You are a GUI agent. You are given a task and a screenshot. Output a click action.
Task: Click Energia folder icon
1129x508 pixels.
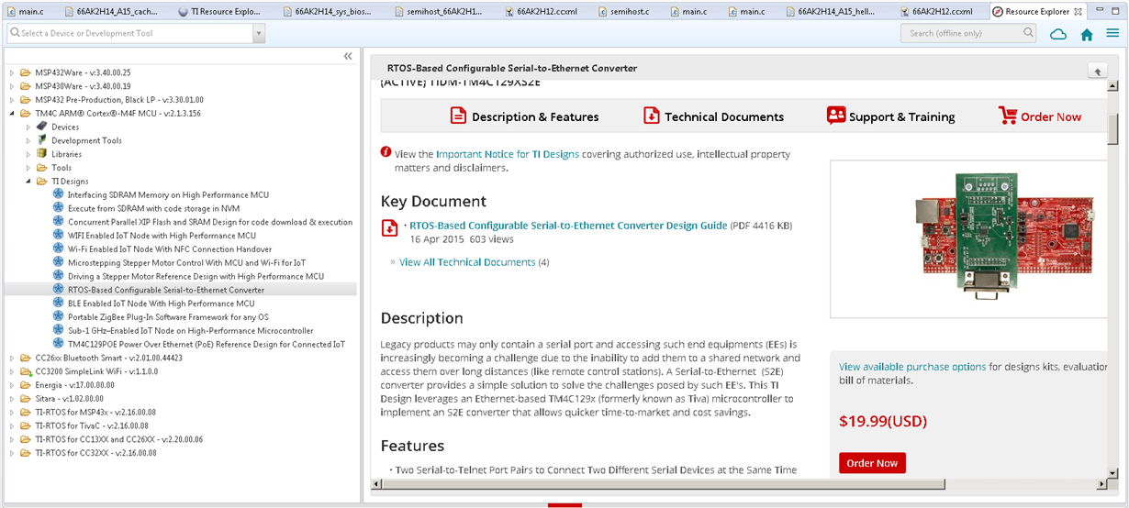pyautogui.click(x=26, y=385)
